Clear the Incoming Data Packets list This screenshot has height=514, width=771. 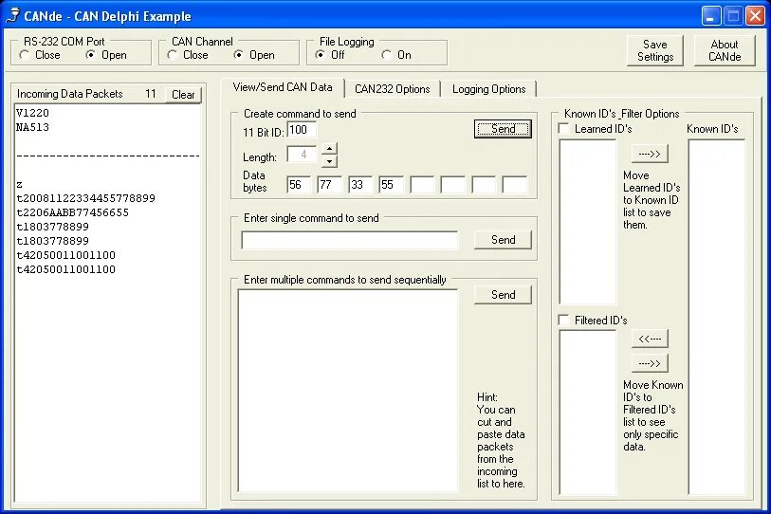tap(183, 95)
